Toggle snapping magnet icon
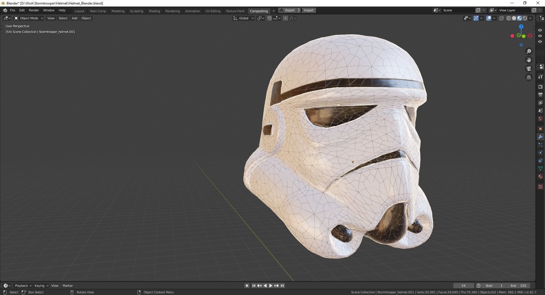This screenshot has width=545, height=295. point(269,18)
